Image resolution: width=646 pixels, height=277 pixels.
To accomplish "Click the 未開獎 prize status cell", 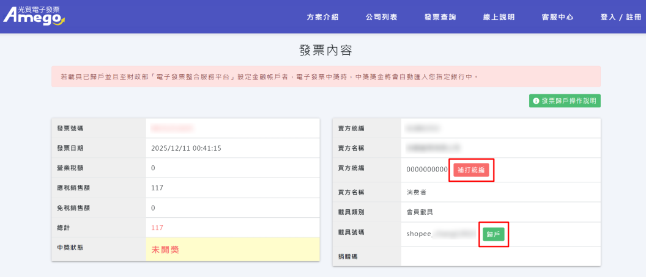I will (x=165, y=250).
